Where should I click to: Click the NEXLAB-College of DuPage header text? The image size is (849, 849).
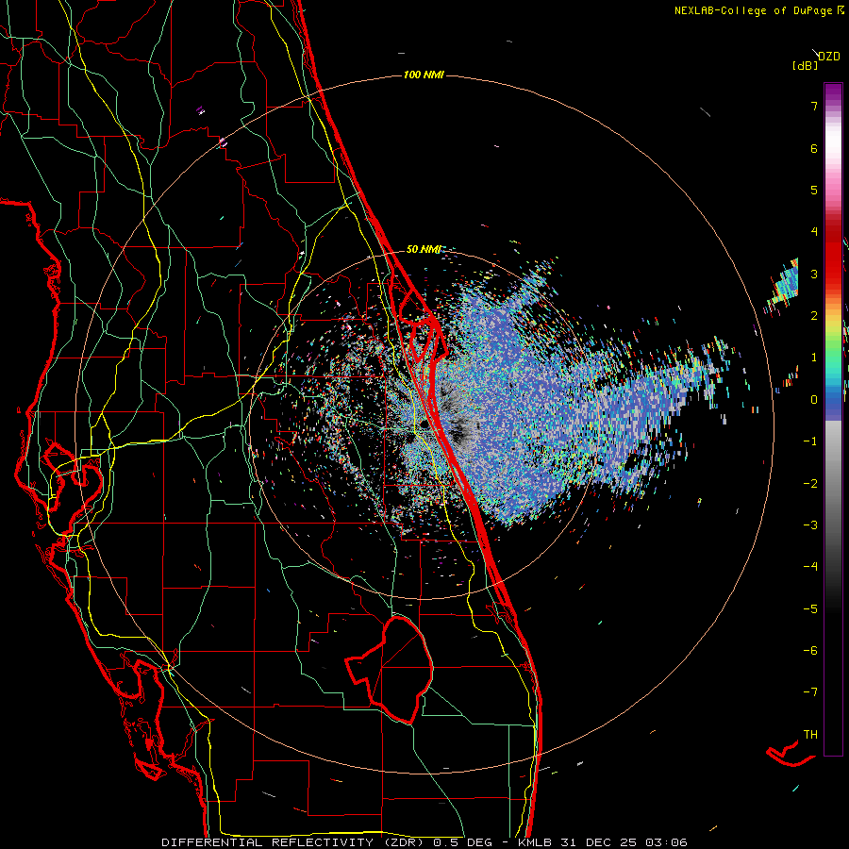tap(753, 10)
